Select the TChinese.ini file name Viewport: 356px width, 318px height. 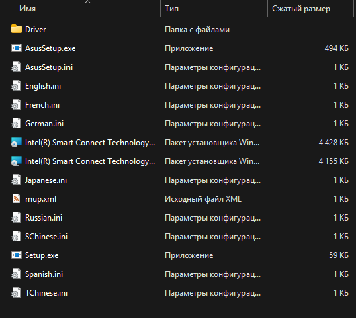click(46, 293)
